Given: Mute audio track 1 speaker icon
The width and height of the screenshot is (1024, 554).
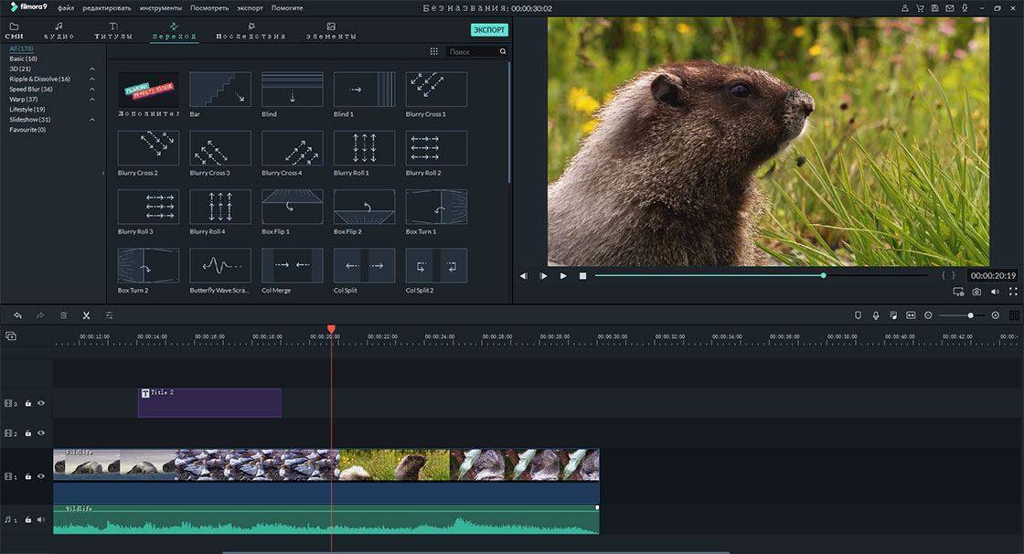Looking at the screenshot, I should point(40,519).
